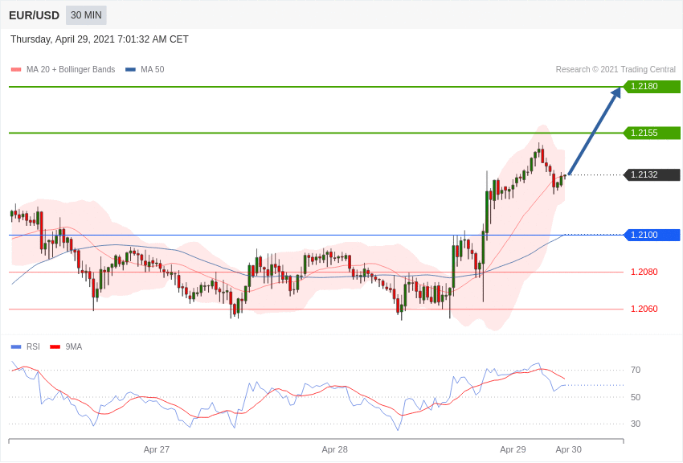Click MA 20 + Bollinger Bands pink swatch
The image size is (683, 463).
pos(16,70)
